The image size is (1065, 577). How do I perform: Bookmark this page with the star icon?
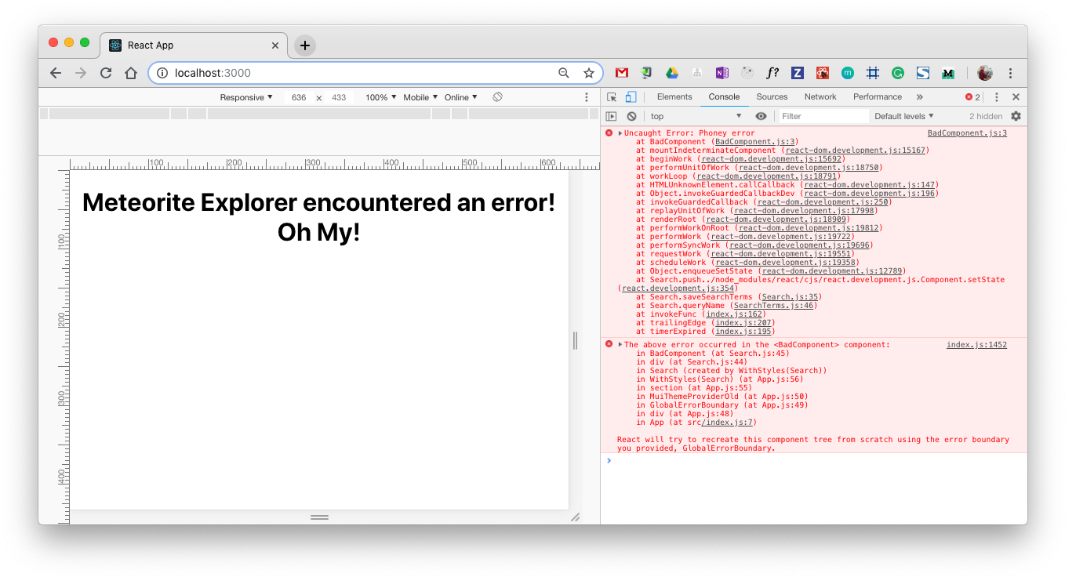589,73
